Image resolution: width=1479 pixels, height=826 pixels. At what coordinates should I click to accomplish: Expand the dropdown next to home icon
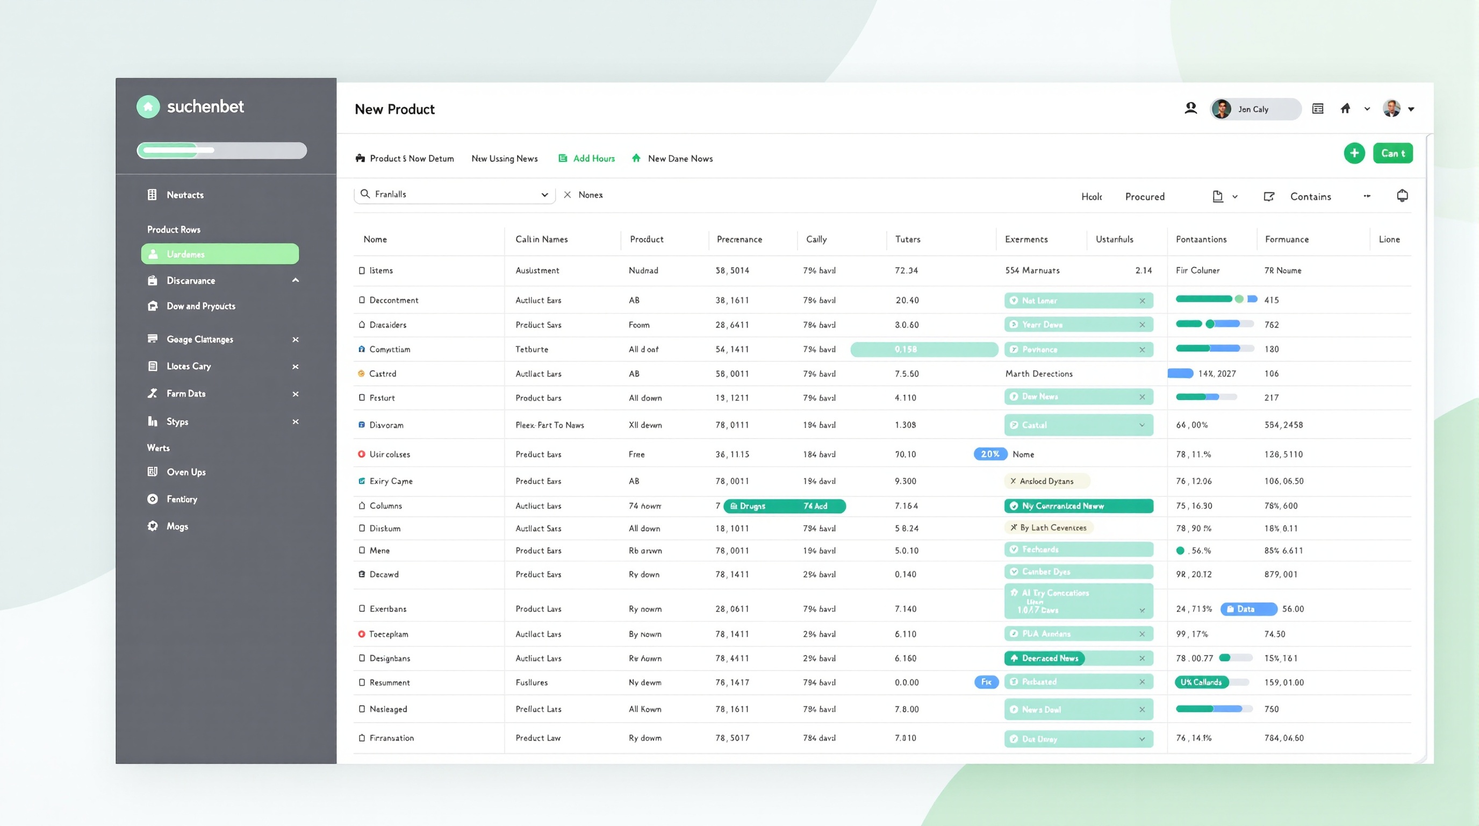coord(1367,109)
